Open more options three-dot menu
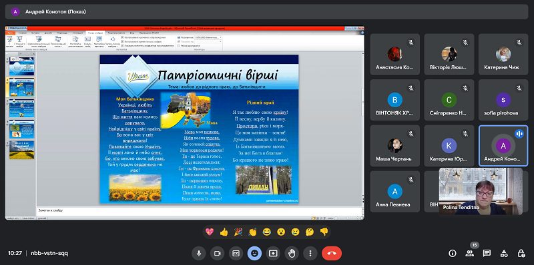 tap(310, 253)
